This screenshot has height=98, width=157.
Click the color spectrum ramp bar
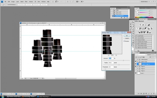click(x=144, y=17)
